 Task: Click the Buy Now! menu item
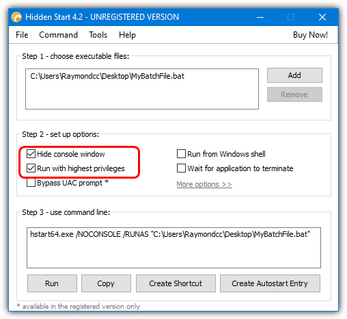pos(310,35)
